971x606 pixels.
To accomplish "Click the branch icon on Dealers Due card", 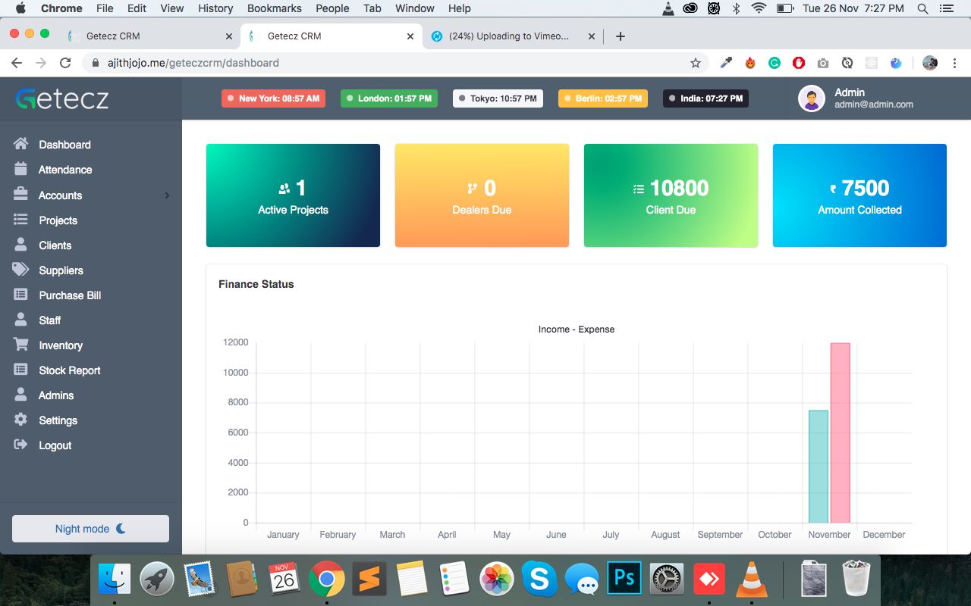I will [472, 189].
